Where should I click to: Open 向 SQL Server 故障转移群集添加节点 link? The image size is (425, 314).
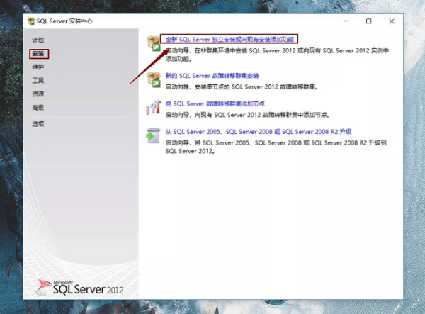[x=215, y=103]
